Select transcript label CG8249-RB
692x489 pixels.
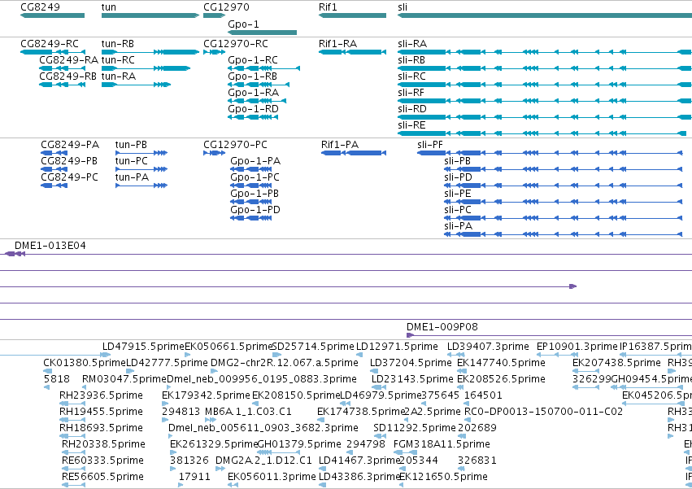pyautogui.click(x=68, y=76)
